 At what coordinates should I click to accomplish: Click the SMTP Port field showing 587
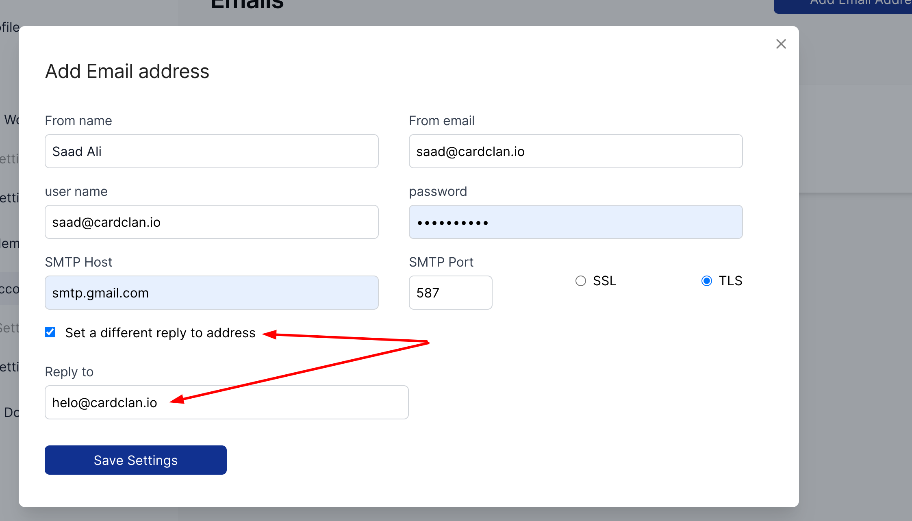click(450, 292)
